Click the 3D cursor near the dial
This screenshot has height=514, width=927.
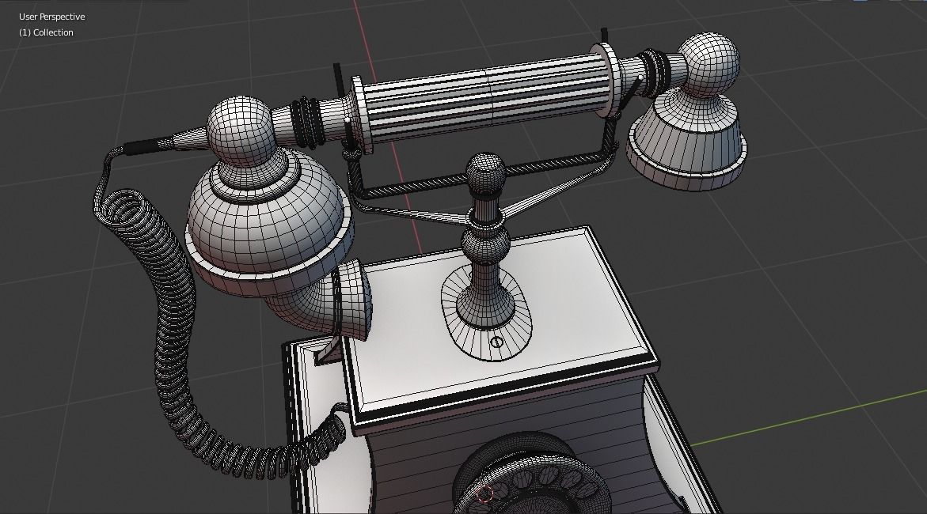(x=484, y=493)
